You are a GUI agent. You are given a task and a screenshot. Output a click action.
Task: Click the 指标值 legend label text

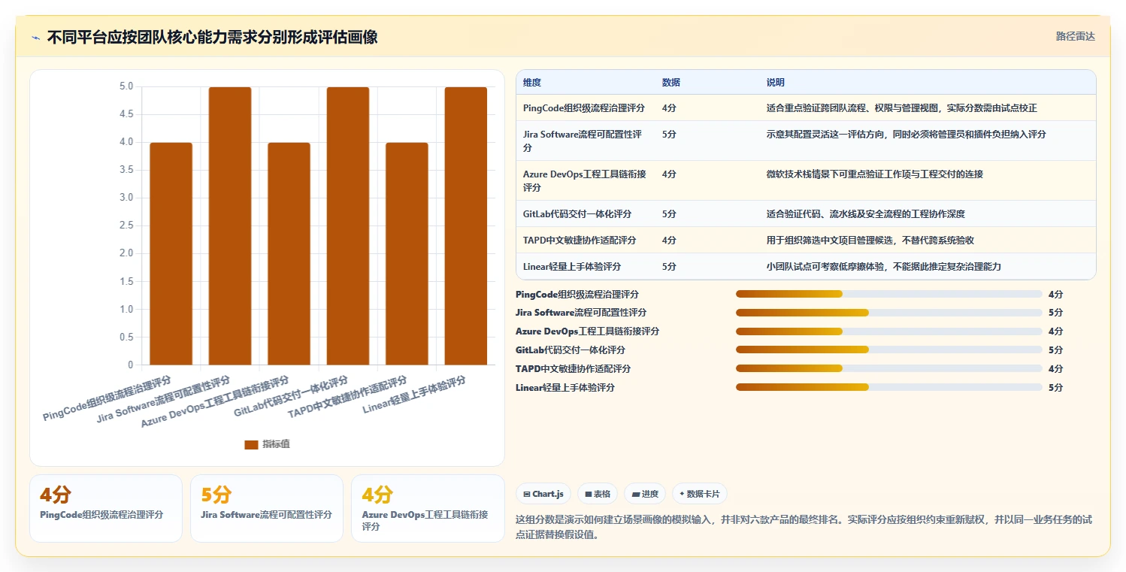276,444
